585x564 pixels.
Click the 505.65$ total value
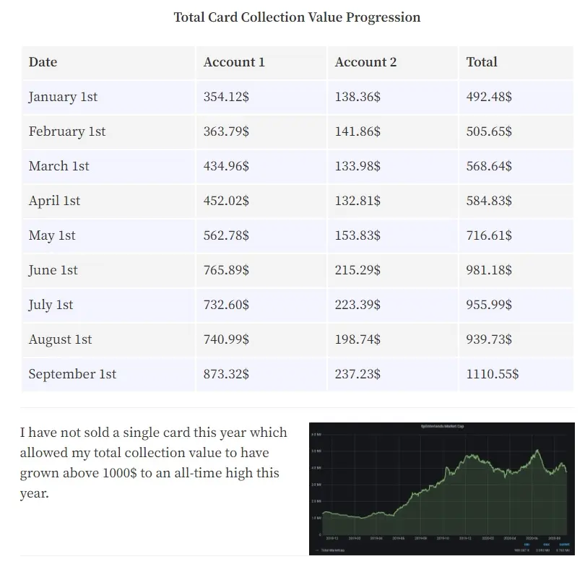tap(489, 131)
